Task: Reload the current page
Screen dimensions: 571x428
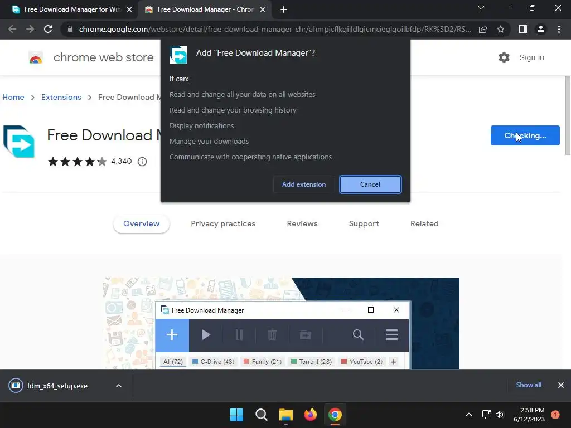Action: click(x=48, y=29)
